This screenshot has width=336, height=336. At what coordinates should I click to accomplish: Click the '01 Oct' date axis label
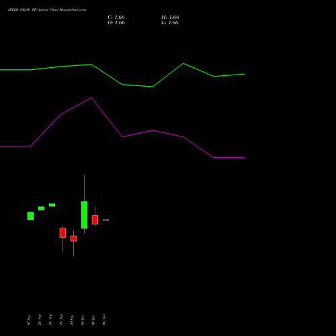coord(83,320)
